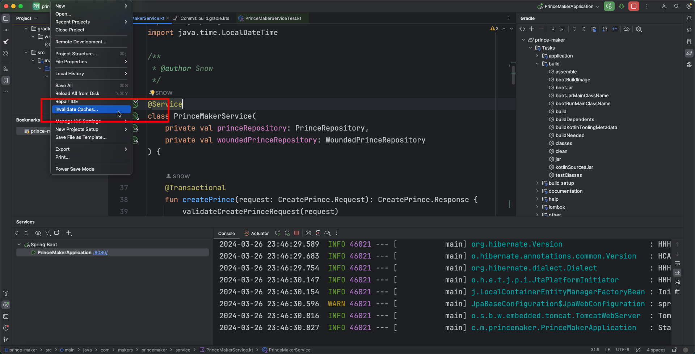Click the 4 spaces indent setting in the status bar

(656, 350)
